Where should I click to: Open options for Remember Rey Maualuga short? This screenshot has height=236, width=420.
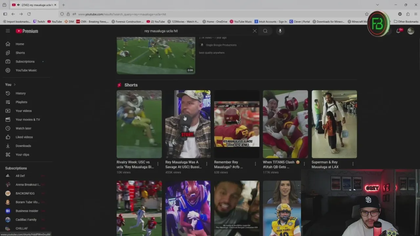pyautogui.click(x=255, y=164)
